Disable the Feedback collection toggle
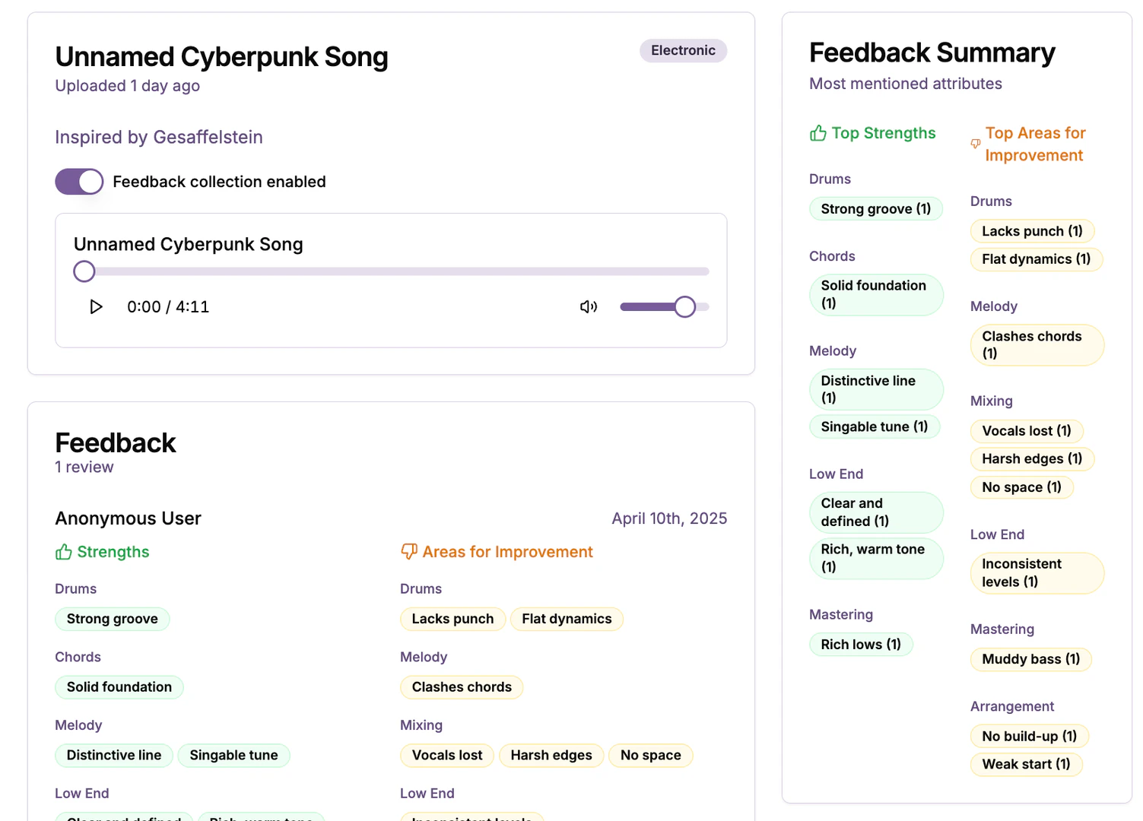 coord(79,182)
